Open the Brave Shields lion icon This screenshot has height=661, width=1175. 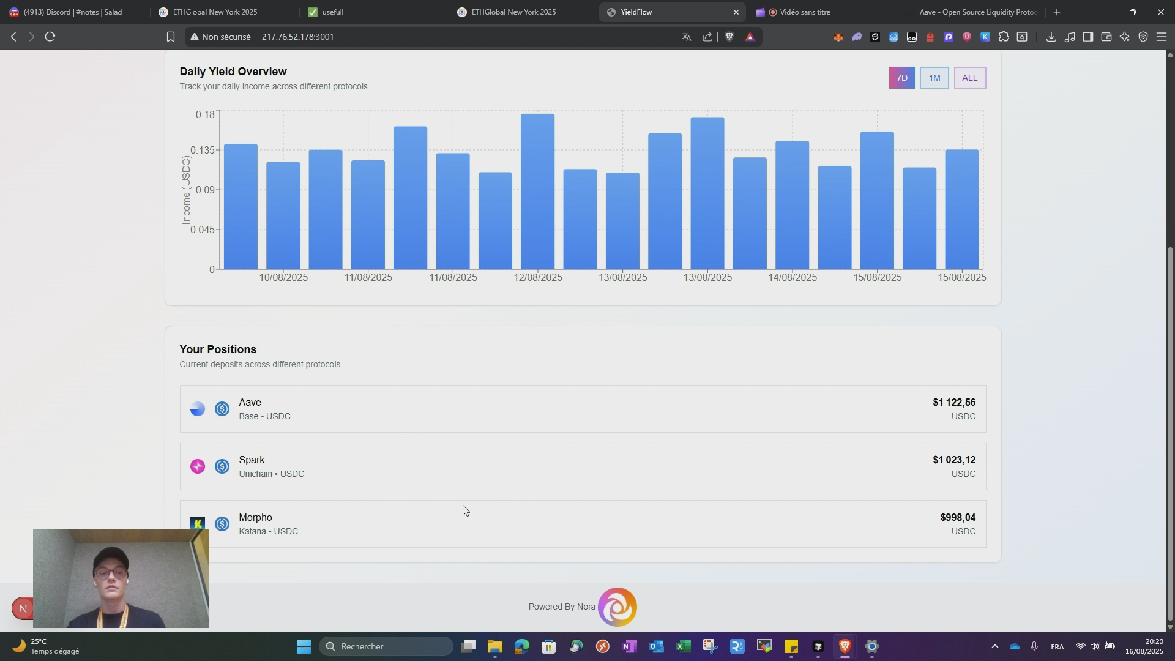tap(729, 37)
